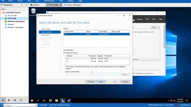The height and width of the screenshot is (107, 191).
Task: Click the clock in the remote taskbar
Action: click(x=180, y=100)
